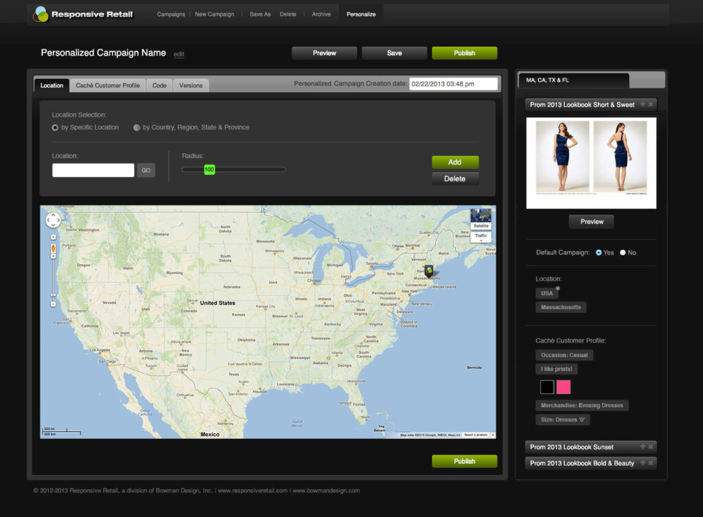Click the green Add button
Screen dimensions: 703x517
455,162
